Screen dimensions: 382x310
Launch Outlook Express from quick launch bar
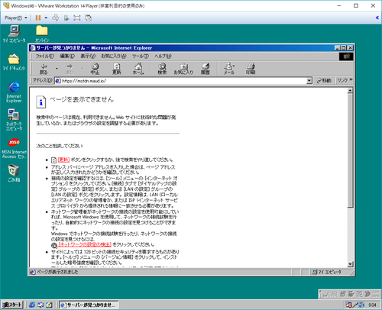40,305
